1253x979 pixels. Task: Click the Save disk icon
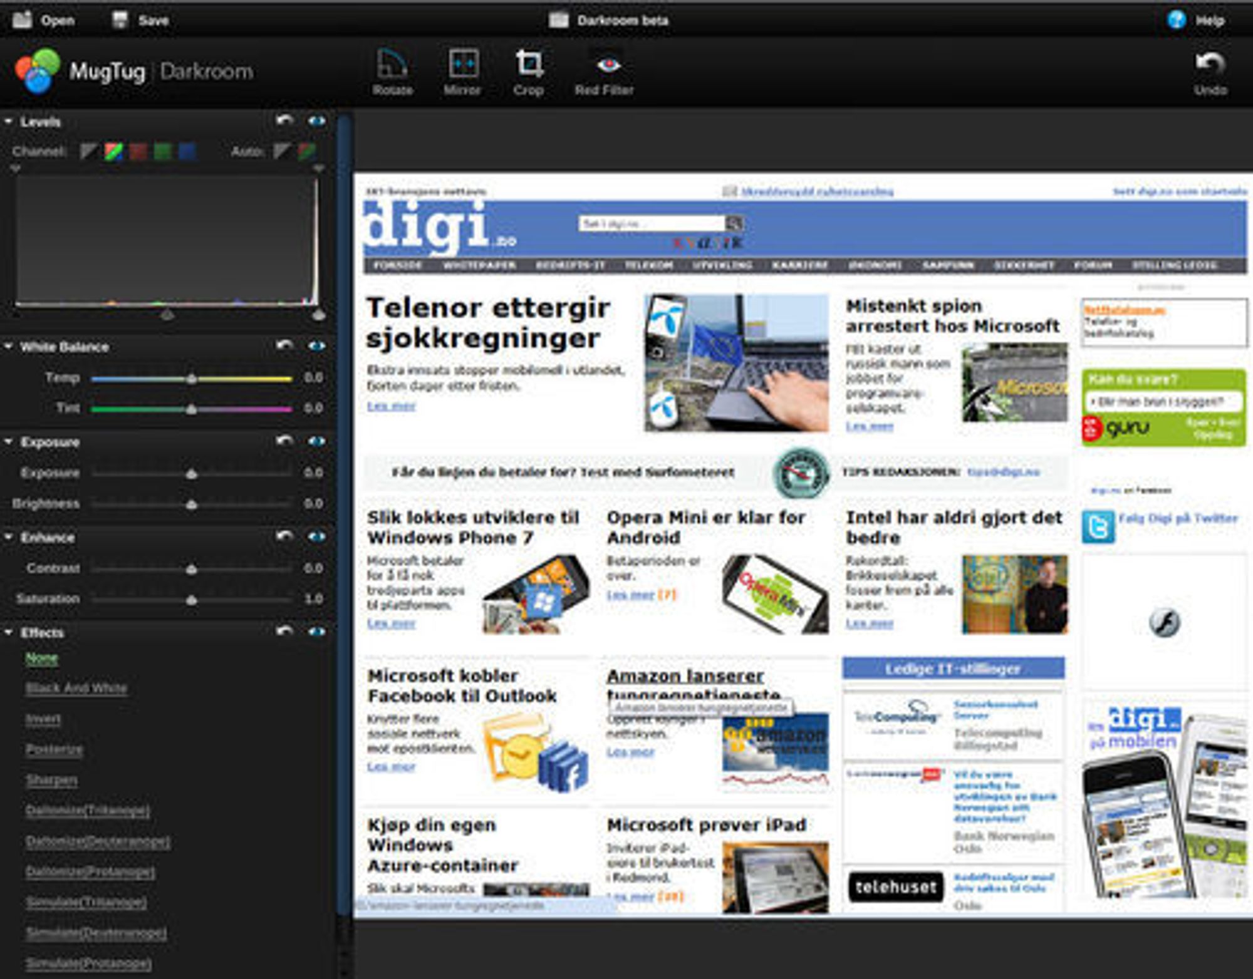120,20
